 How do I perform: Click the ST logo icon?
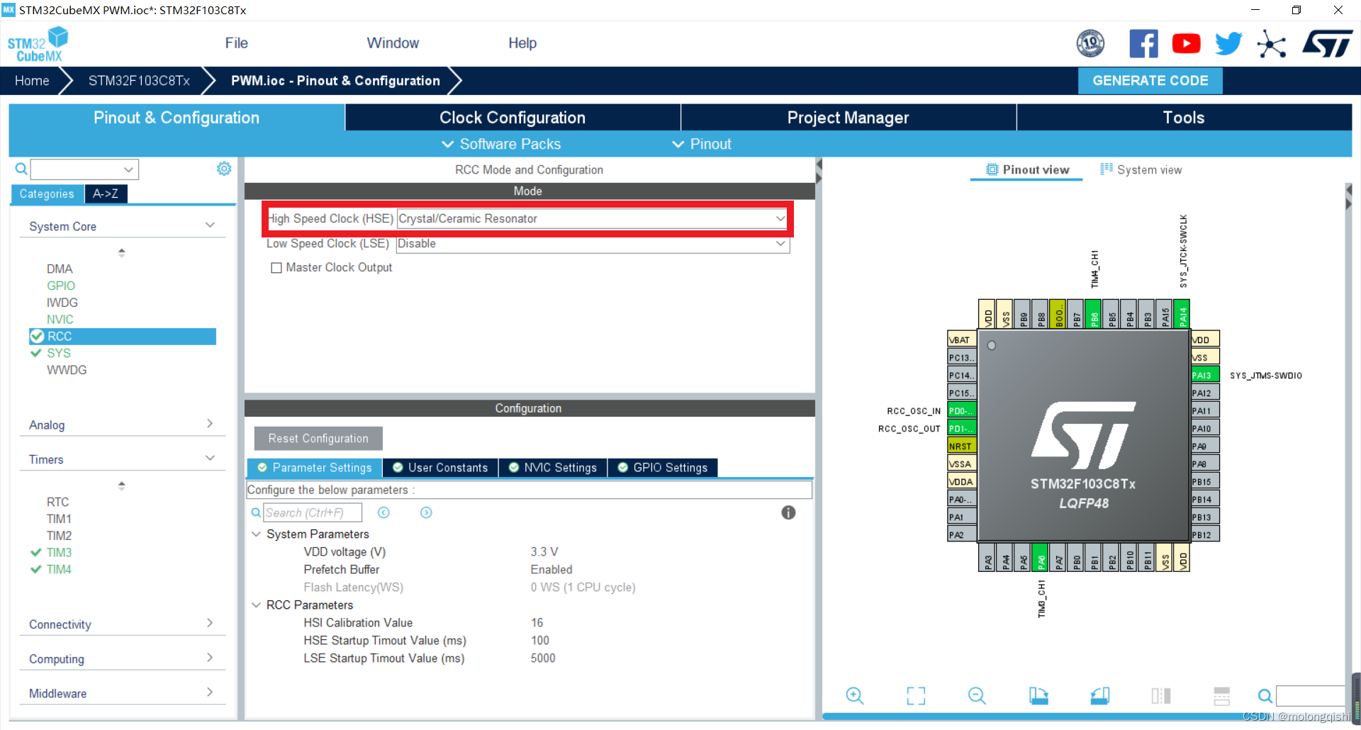(1327, 43)
